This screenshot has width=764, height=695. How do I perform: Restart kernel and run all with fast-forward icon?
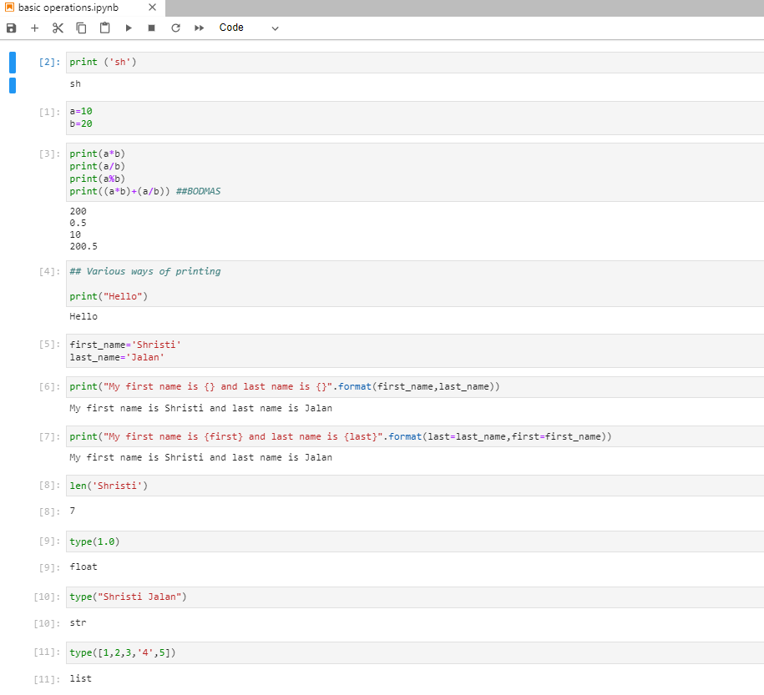click(x=198, y=28)
